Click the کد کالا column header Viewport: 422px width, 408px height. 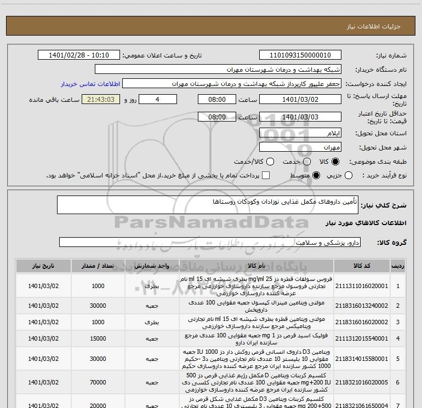click(x=362, y=266)
